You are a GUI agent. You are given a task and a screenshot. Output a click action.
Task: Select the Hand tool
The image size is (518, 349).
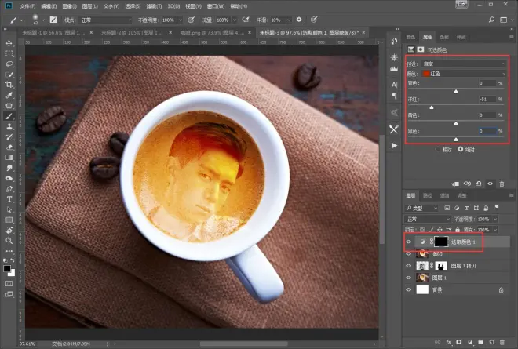point(9,231)
